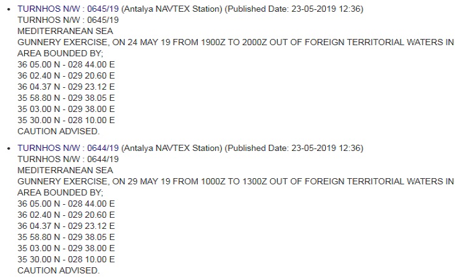Click the 29 MAY 19 gunnery exercise line
Screen dimensions: 476x279
click(x=236, y=181)
